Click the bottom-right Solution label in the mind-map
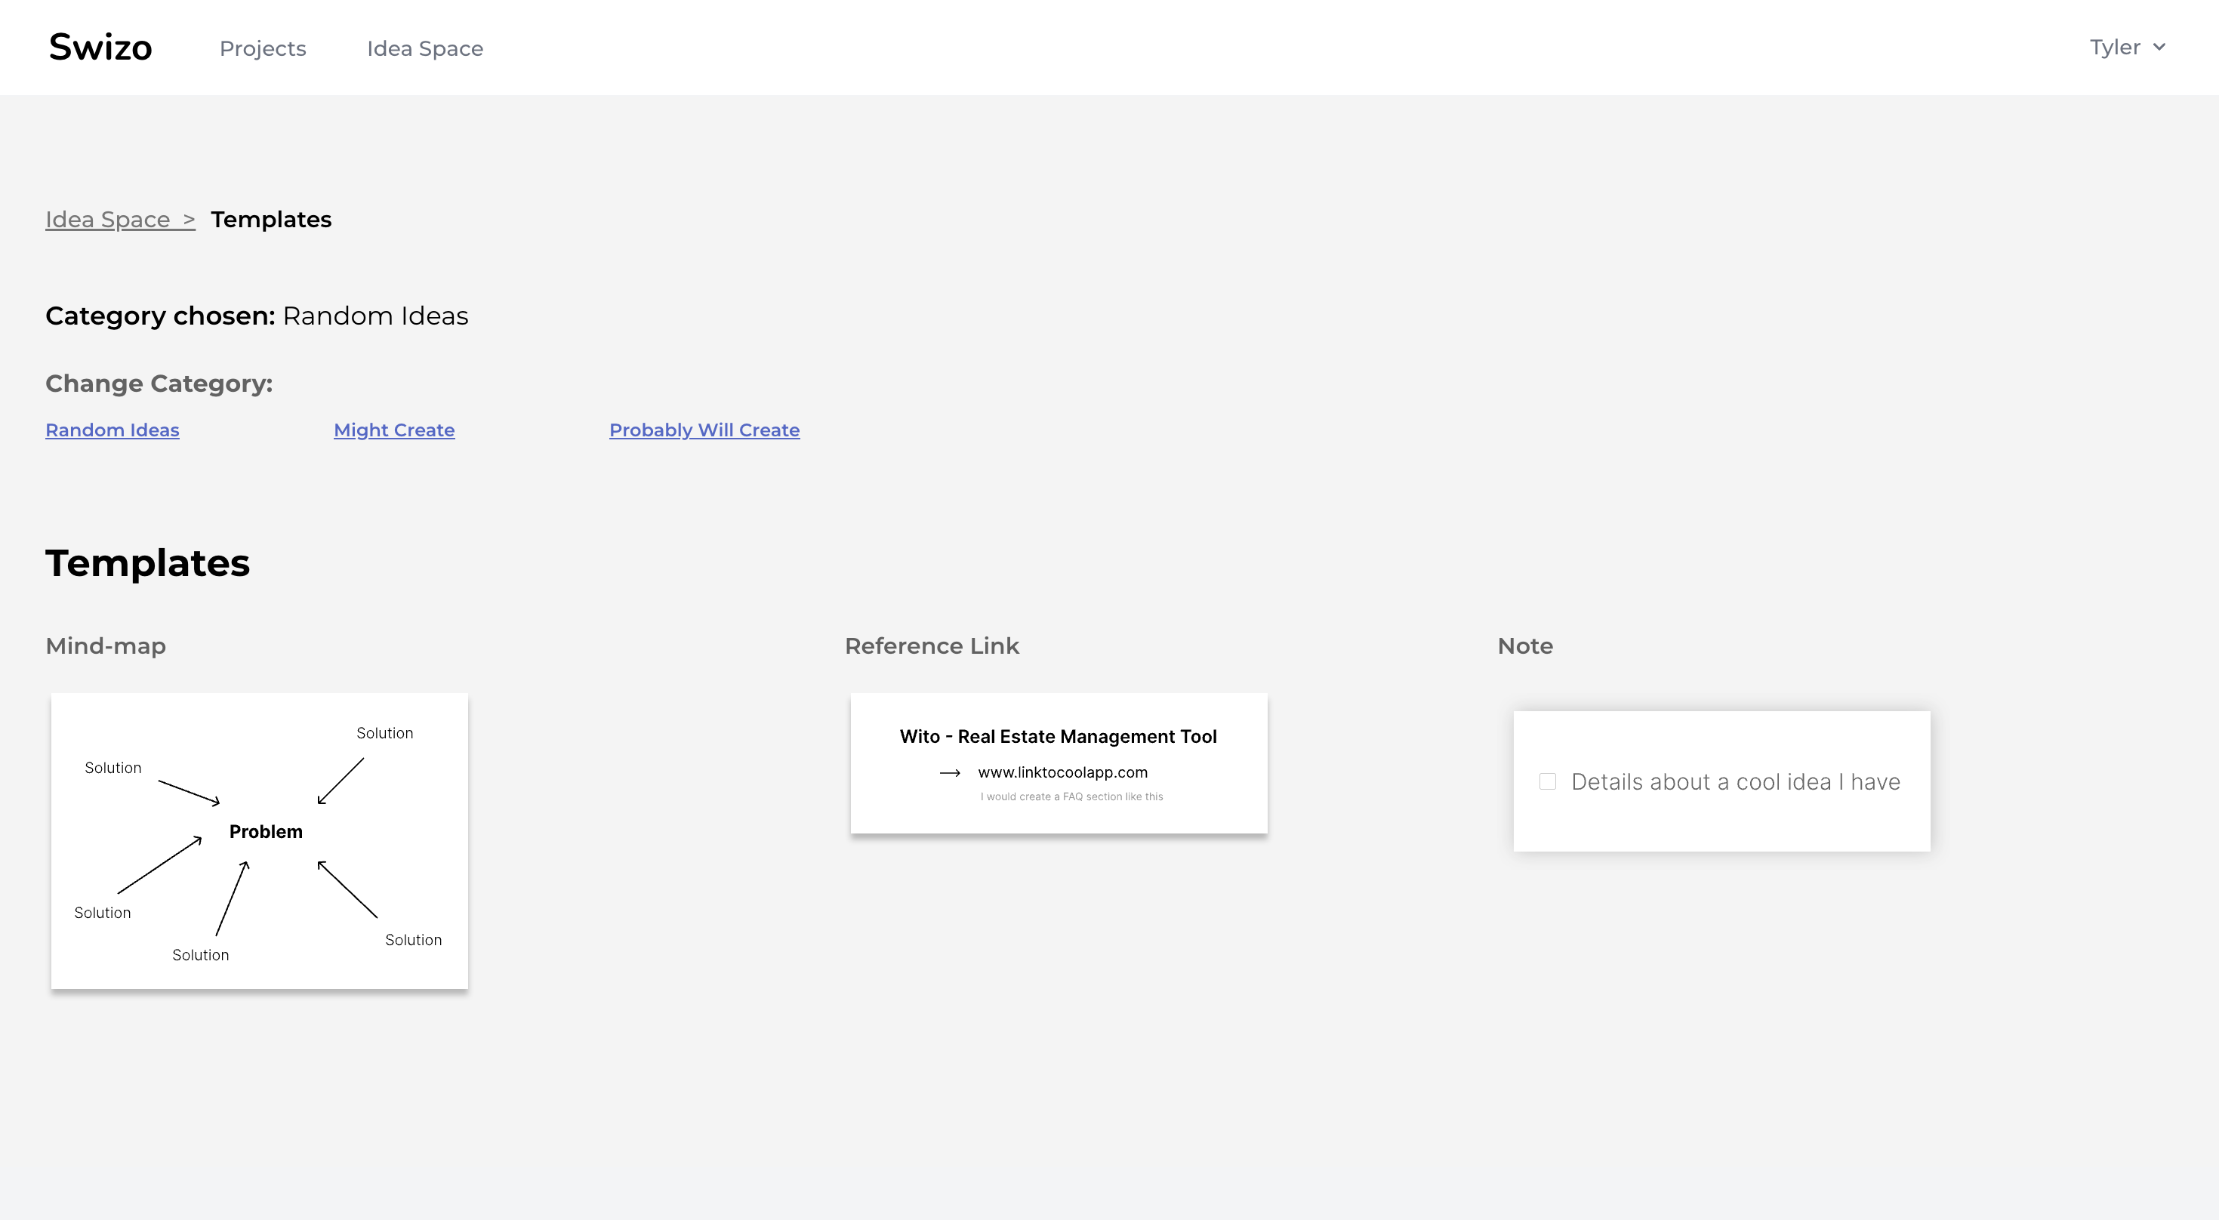The height and width of the screenshot is (1220, 2219). coord(412,940)
